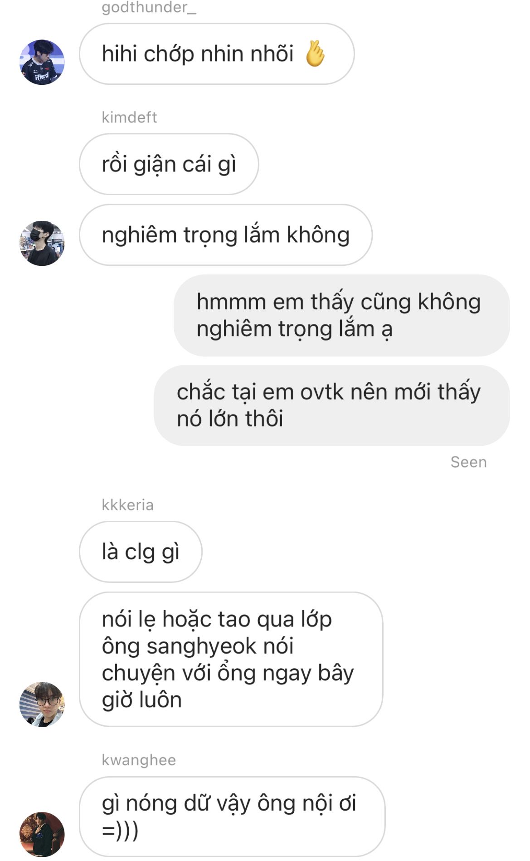Tap the kimdeft username label

click(x=129, y=117)
